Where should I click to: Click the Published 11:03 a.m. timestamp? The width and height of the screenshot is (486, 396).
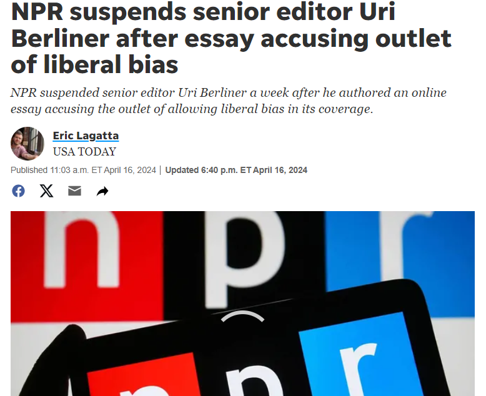83,170
